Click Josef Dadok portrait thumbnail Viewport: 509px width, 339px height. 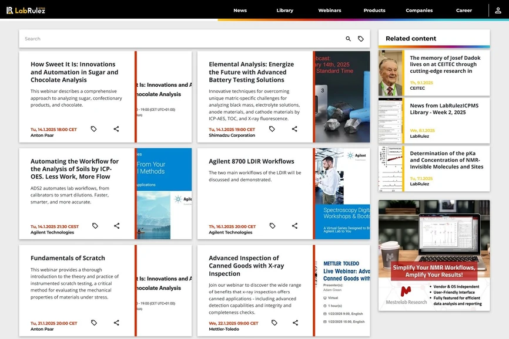pos(390,73)
